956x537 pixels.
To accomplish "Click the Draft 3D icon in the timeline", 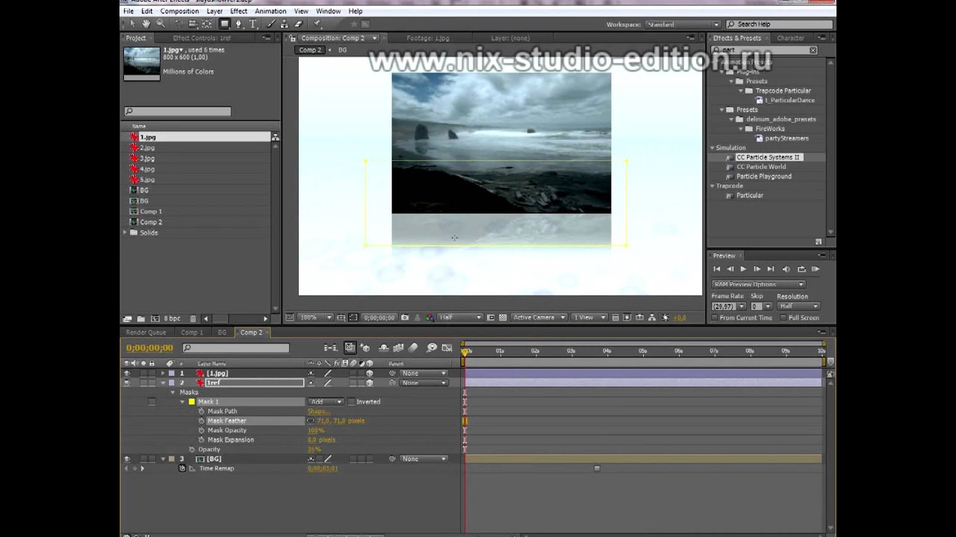I will (x=365, y=348).
